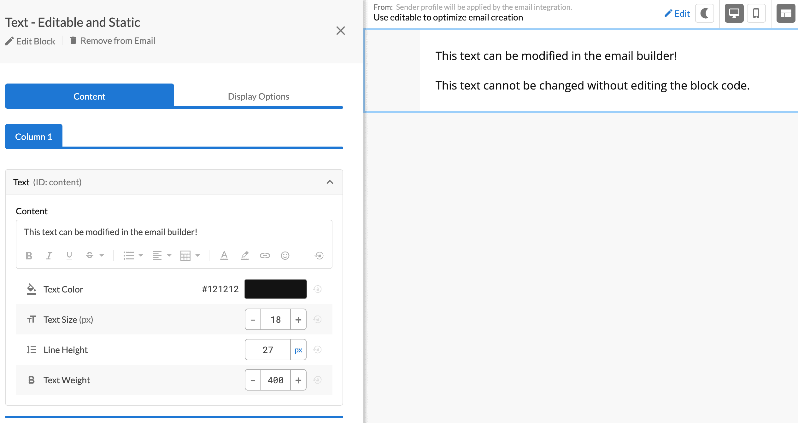Decrease Text Size value

pyautogui.click(x=253, y=320)
